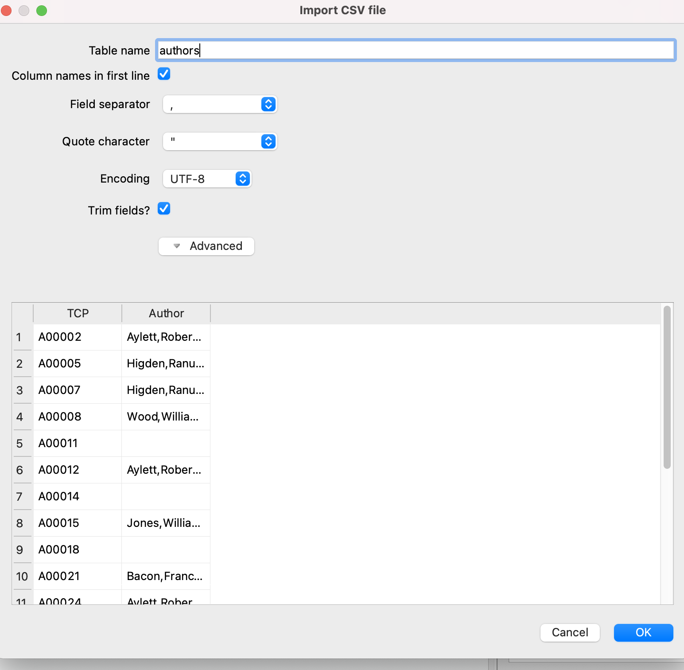Enable the "Column names in first line" checkbox
This screenshot has width=684, height=670.
pos(164,74)
